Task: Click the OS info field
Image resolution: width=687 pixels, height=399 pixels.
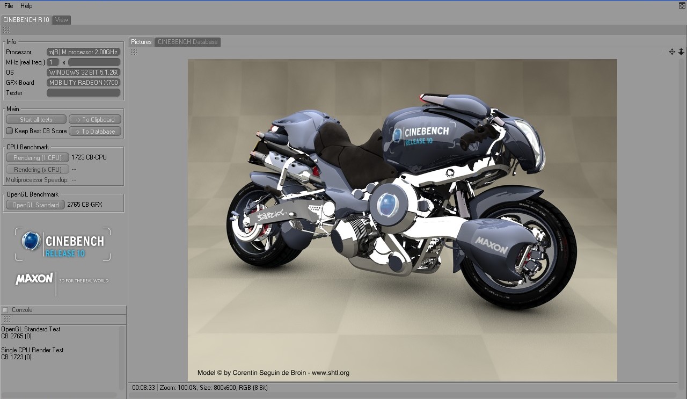Action: (83, 72)
